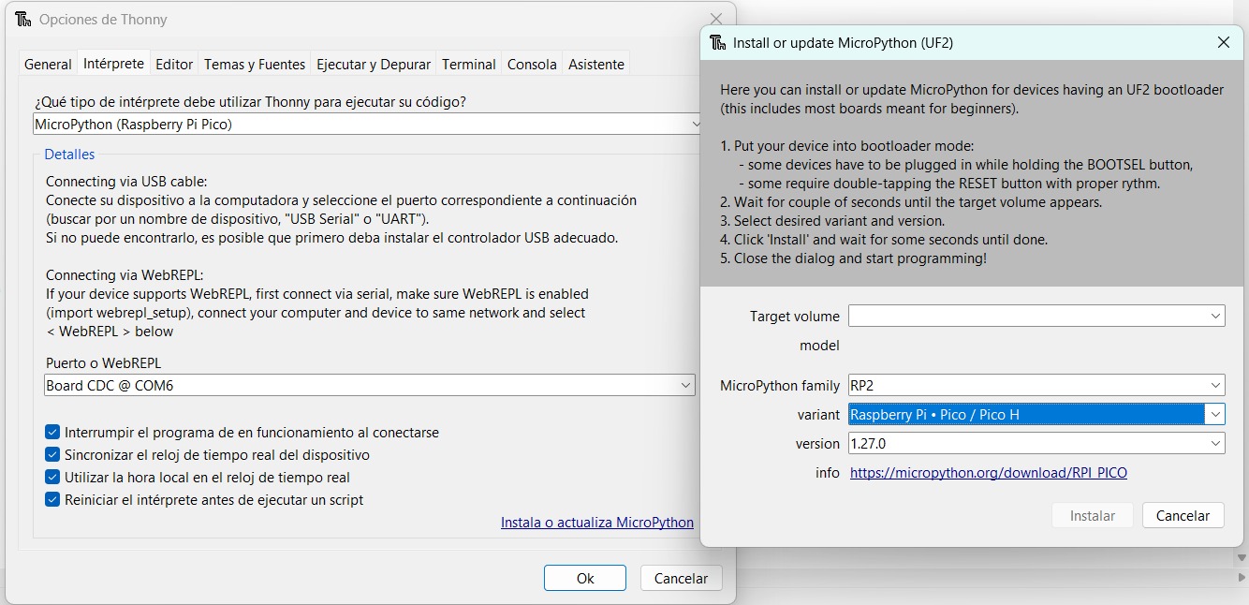Screen dimensions: 1249x605
Task: Select the Intérprete tab
Action: point(113,63)
